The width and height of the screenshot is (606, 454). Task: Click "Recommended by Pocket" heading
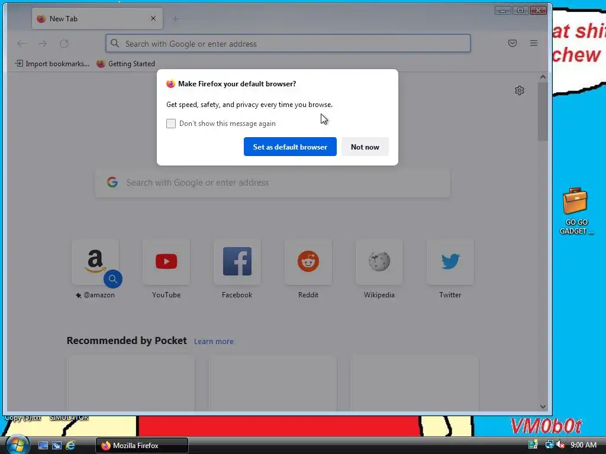pos(127,340)
